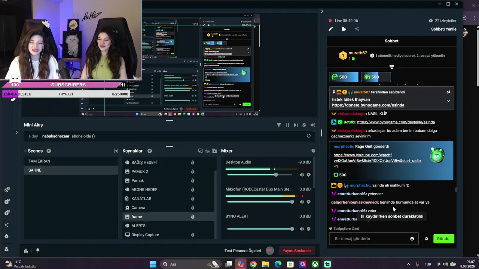Click the Sohbet tab header
Image resolution: width=479 pixels, height=269 pixels.
[391, 41]
